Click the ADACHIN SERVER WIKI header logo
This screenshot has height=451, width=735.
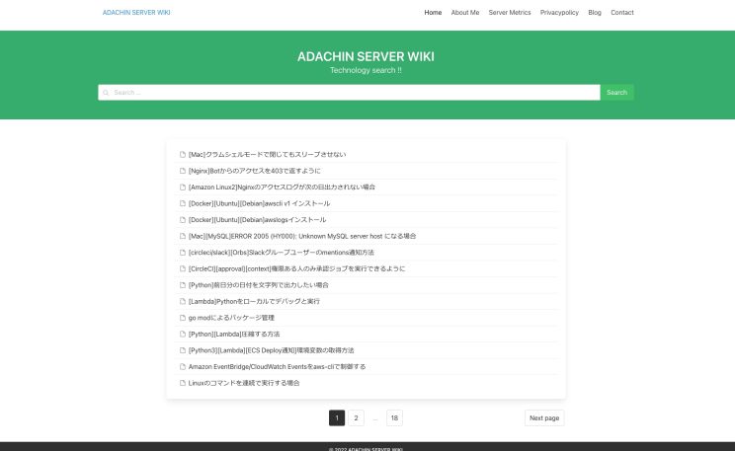(136, 13)
